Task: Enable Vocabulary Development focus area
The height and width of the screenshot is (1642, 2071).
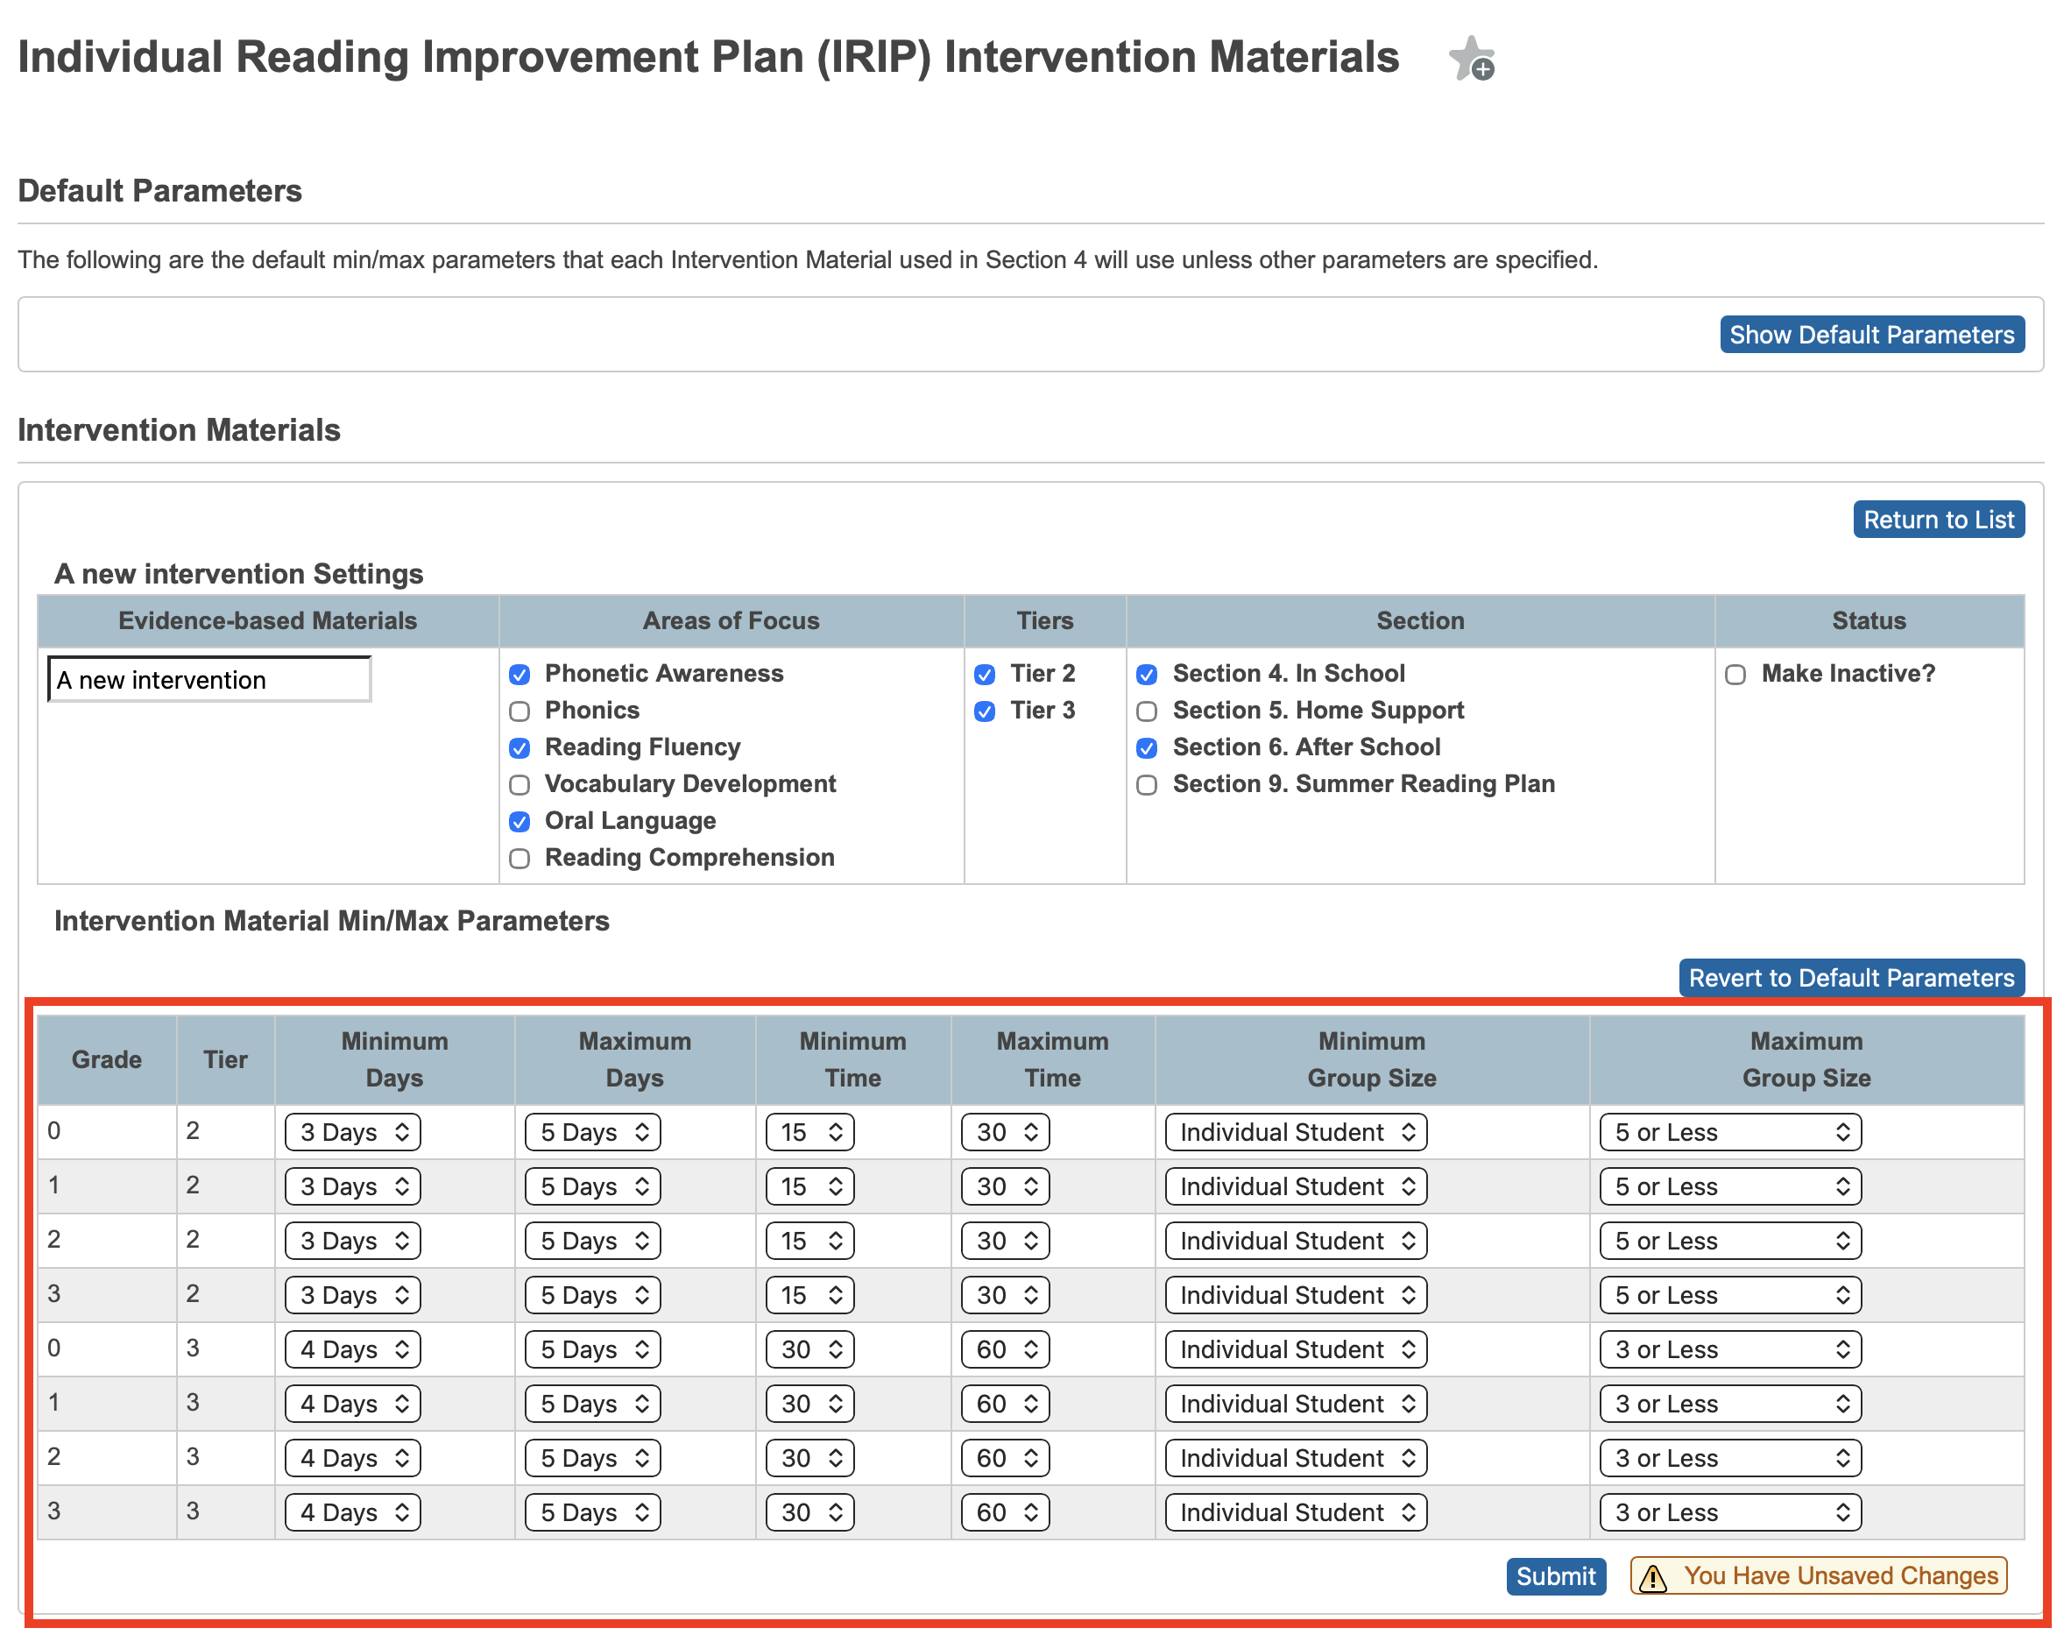Action: 520,785
